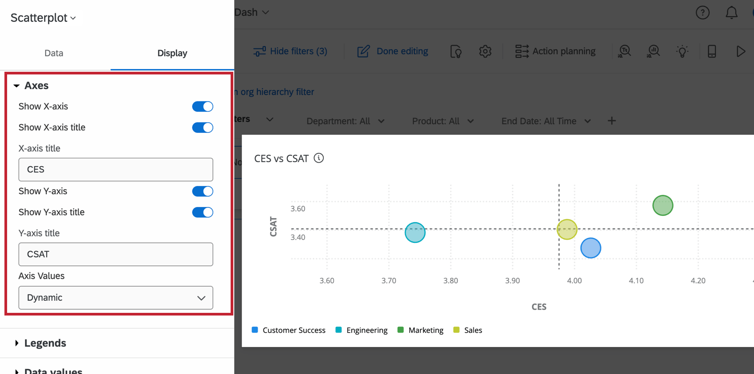Screen dimensions: 754x374
Task: Expand the partially hidden filters dropdown chevron
Action: tap(270, 119)
